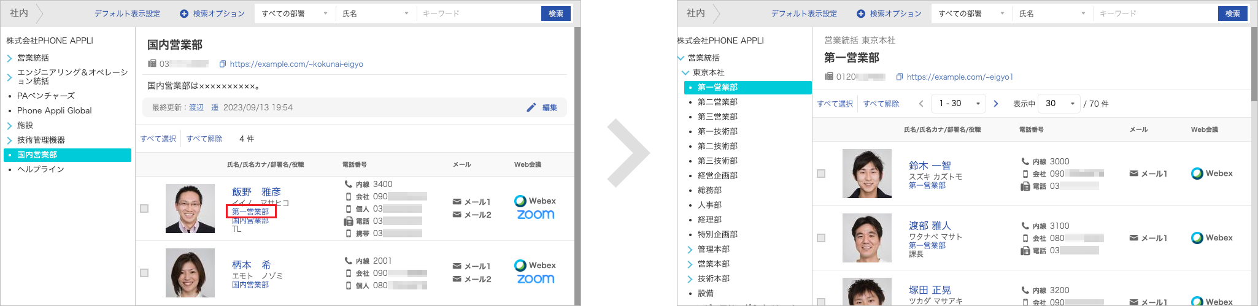Select Phone Appli Global in the tree
The image size is (1258, 306).
click(55, 110)
